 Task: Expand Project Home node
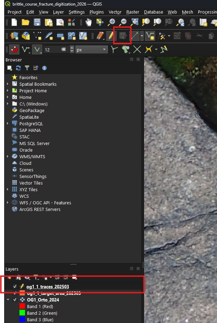pyautogui.click(x=8, y=91)
